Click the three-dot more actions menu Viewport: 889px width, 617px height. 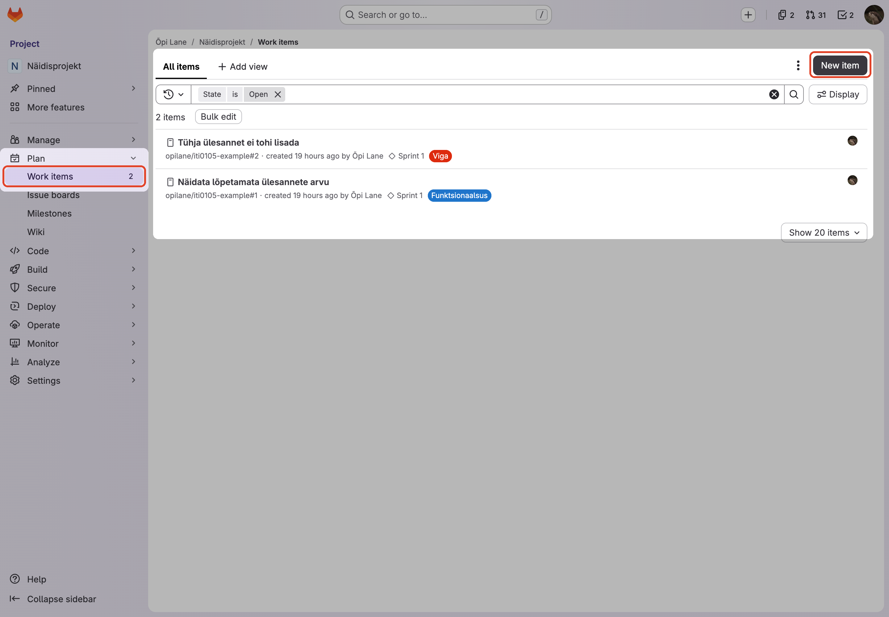(798, 65)
